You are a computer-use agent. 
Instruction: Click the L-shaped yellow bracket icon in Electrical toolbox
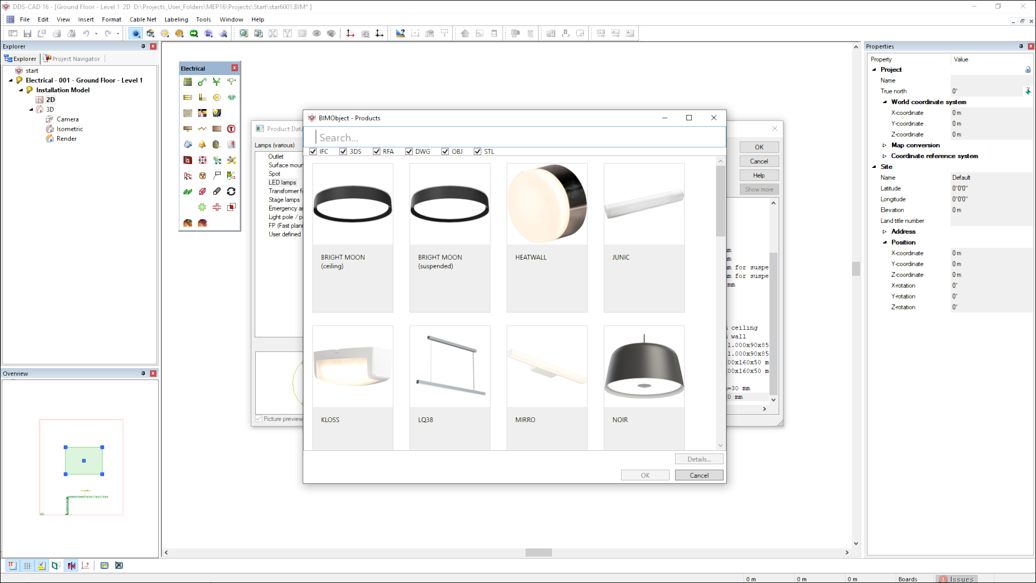click(202, 98)
